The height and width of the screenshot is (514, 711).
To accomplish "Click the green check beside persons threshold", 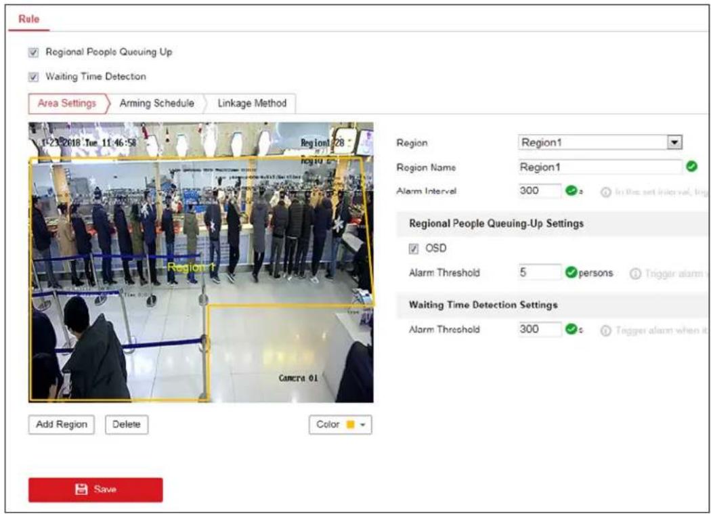I will [x=572, y=272].
